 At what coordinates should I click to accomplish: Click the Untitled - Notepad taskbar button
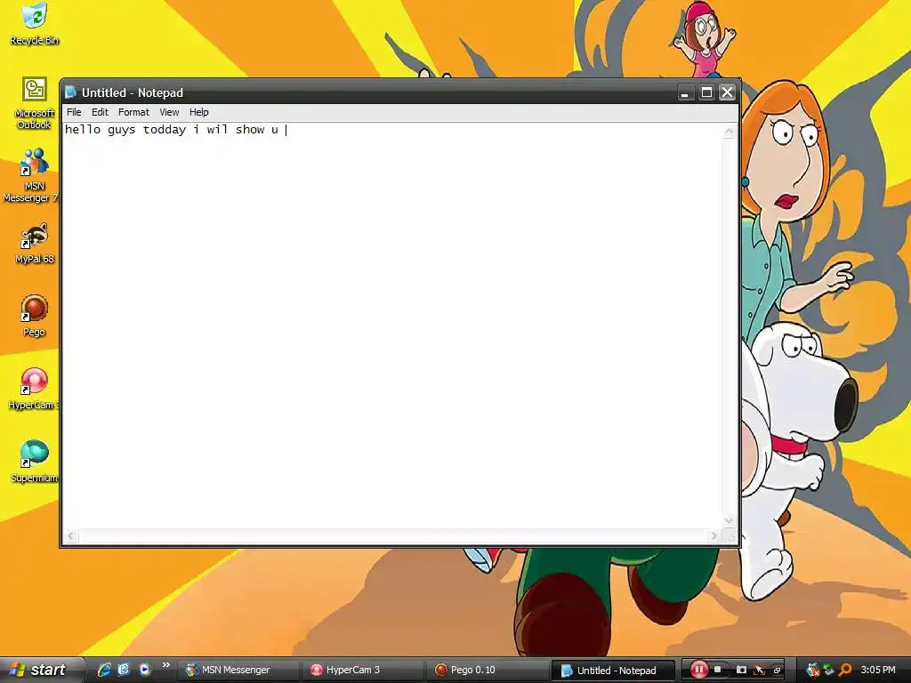(x=612, y=671)
